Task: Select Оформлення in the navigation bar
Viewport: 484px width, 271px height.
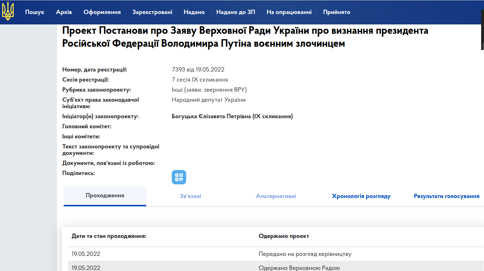Action: [102, 12]
